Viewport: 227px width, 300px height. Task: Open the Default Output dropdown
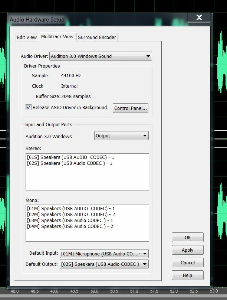[x=104, y=264]
